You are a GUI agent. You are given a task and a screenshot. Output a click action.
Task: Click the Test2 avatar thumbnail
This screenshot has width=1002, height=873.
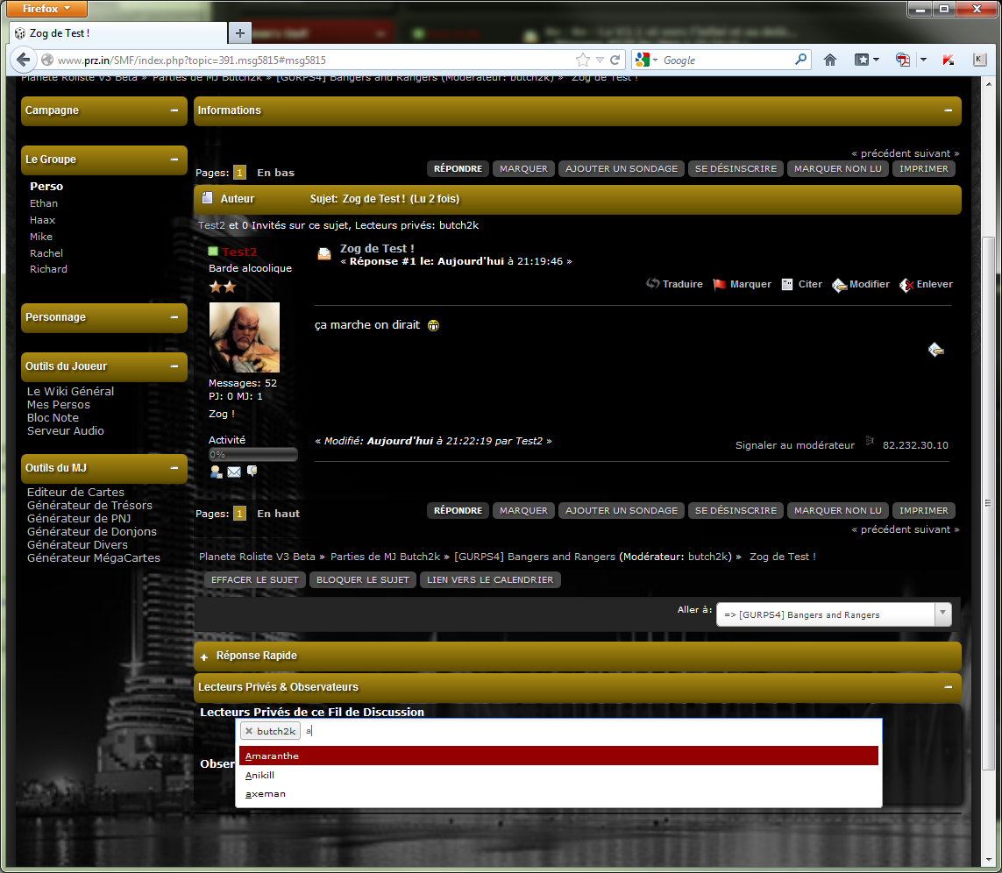click(244, 337)
